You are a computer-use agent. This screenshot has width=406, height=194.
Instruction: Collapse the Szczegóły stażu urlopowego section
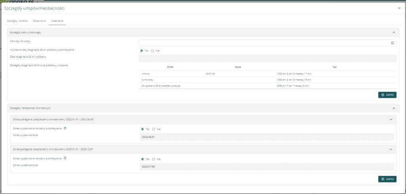pos(393,32)
